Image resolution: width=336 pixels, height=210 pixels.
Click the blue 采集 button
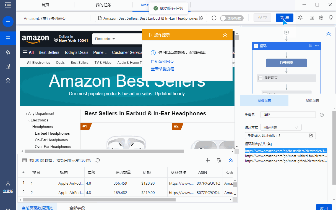click(x=285, y=18)
